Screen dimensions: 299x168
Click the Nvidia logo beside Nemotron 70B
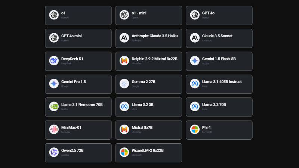pyautogui.click(x=54, y=106)
